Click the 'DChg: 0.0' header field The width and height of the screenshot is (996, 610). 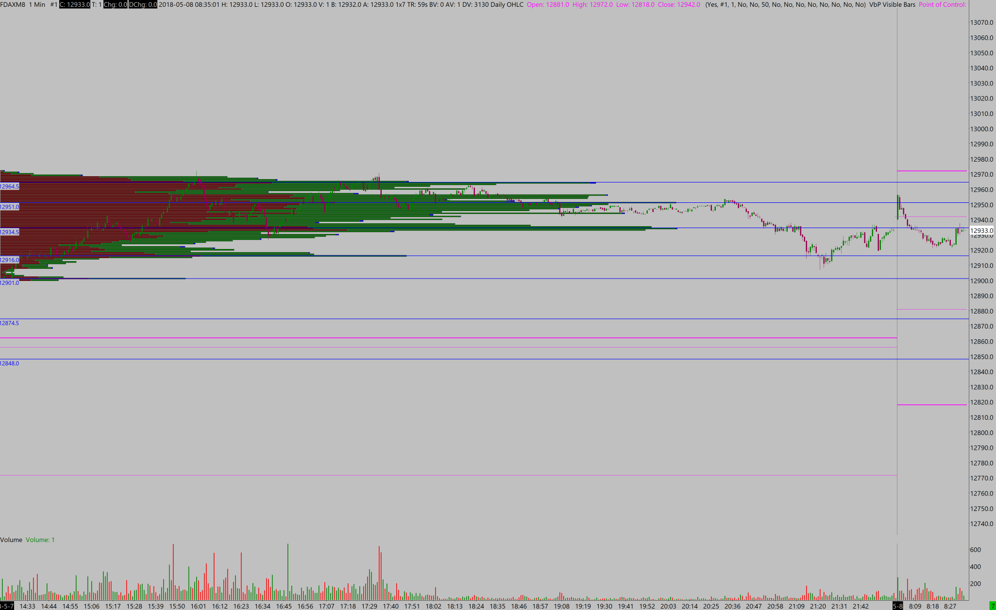(142, 4)
